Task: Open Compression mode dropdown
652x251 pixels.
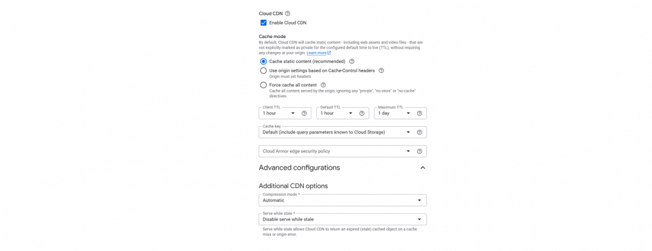Action: click(x=343, y=200)
